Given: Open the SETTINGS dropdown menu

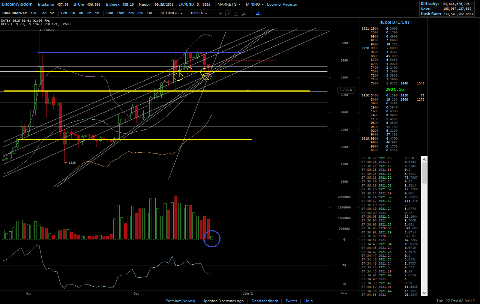Looking at the screenshot, I should point(172,13).
